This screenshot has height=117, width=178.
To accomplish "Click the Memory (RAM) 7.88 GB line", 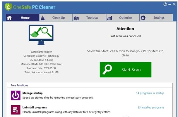I will (x=42, y=64).
